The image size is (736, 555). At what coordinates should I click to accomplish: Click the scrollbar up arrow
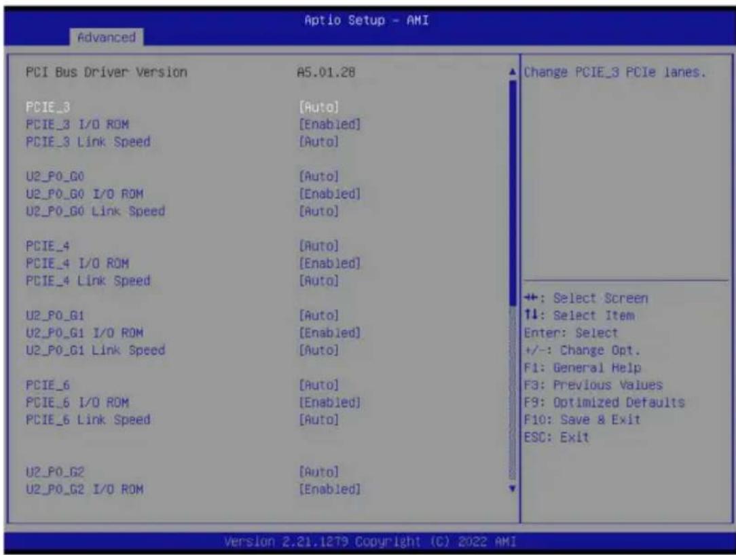[x=513, y=72]
